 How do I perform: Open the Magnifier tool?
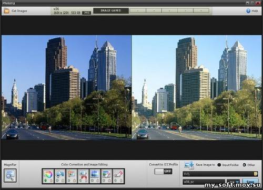[10, 175]
